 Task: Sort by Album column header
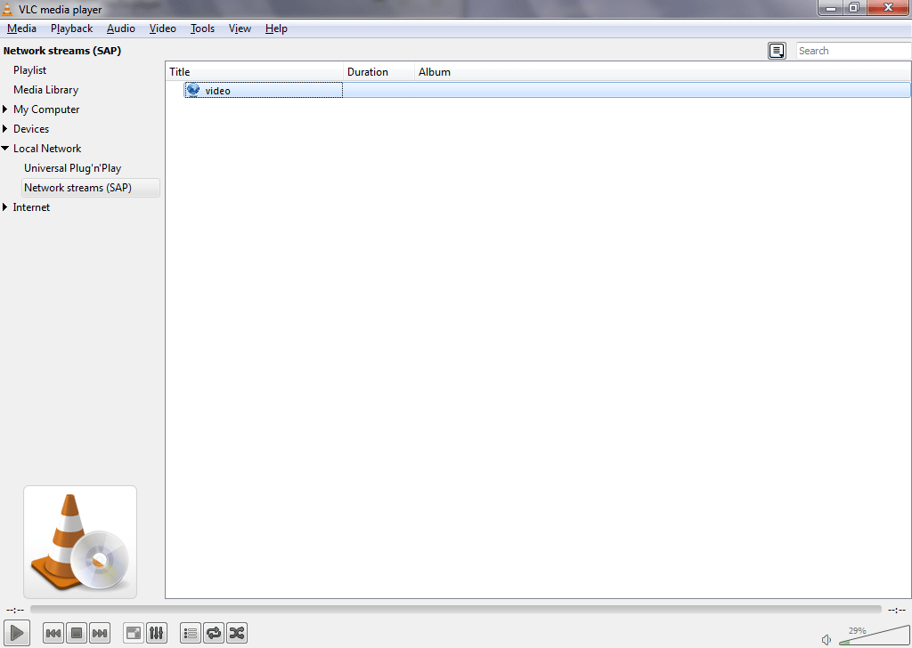pyautogui.click(x=663, y=71)
